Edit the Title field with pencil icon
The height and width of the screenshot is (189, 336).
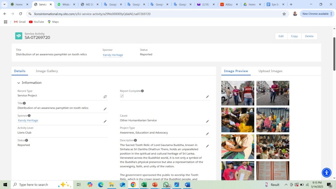pos(105,109)
